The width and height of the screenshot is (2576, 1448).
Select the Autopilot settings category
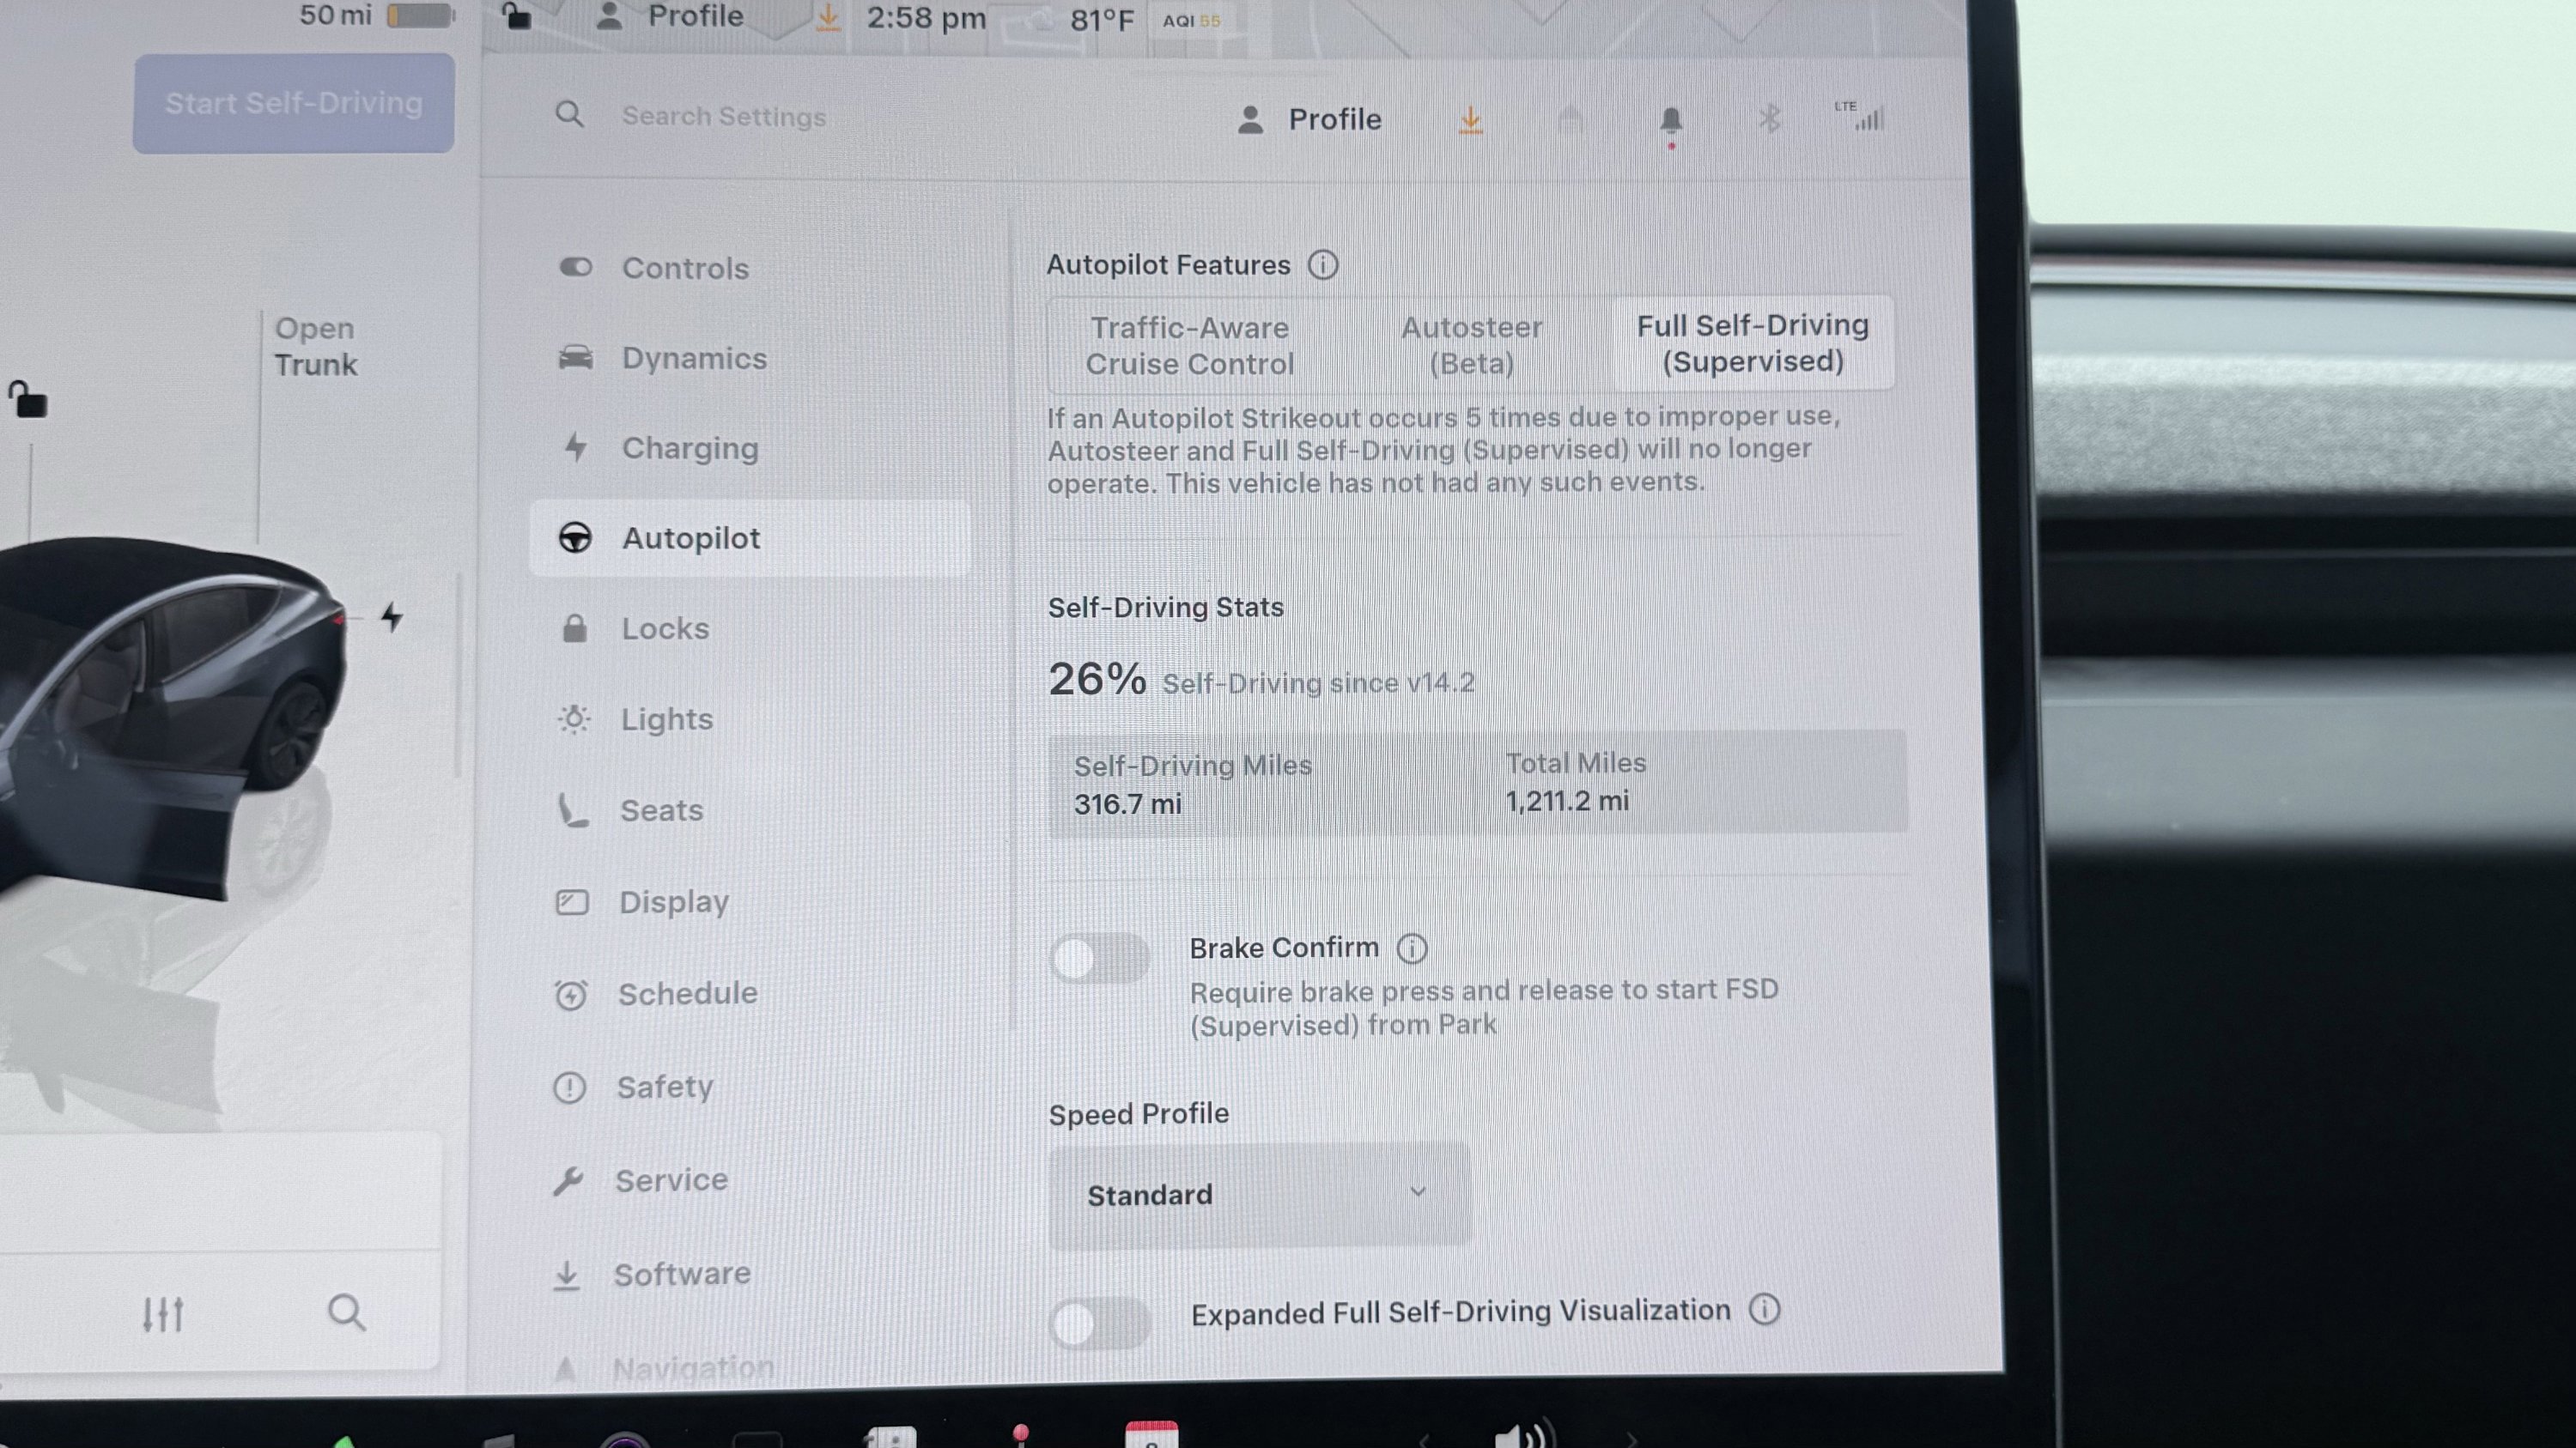pyautogui.click(x=750, y=537)
